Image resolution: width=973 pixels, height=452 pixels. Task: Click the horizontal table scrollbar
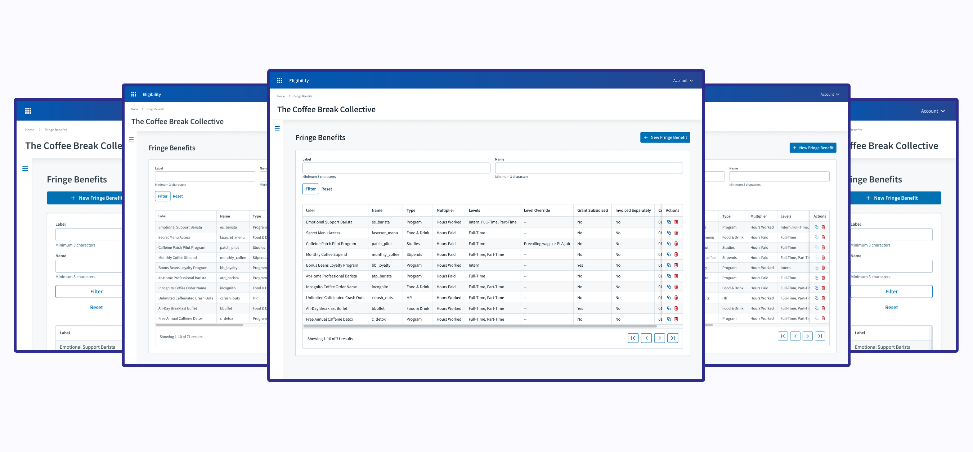[480, 326]
